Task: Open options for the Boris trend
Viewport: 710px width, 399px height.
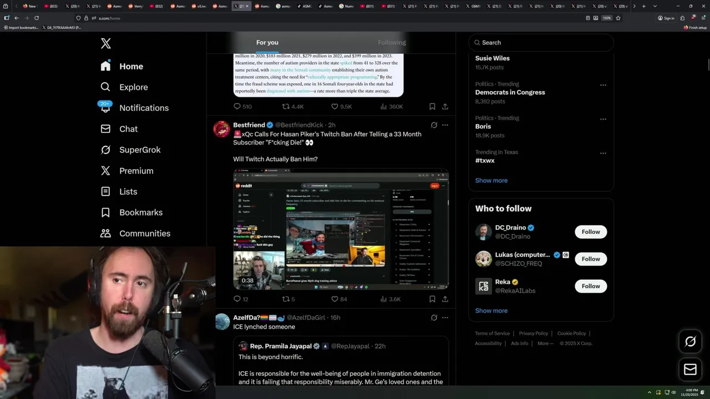Action: [603, 119]
